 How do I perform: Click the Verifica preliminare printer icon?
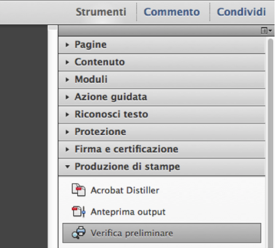pyautogui.click(x=79, y=233)
